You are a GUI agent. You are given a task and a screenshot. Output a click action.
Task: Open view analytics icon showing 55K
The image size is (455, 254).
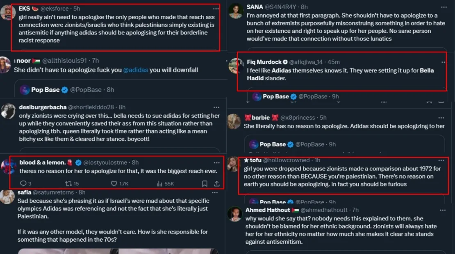(159, 184)
